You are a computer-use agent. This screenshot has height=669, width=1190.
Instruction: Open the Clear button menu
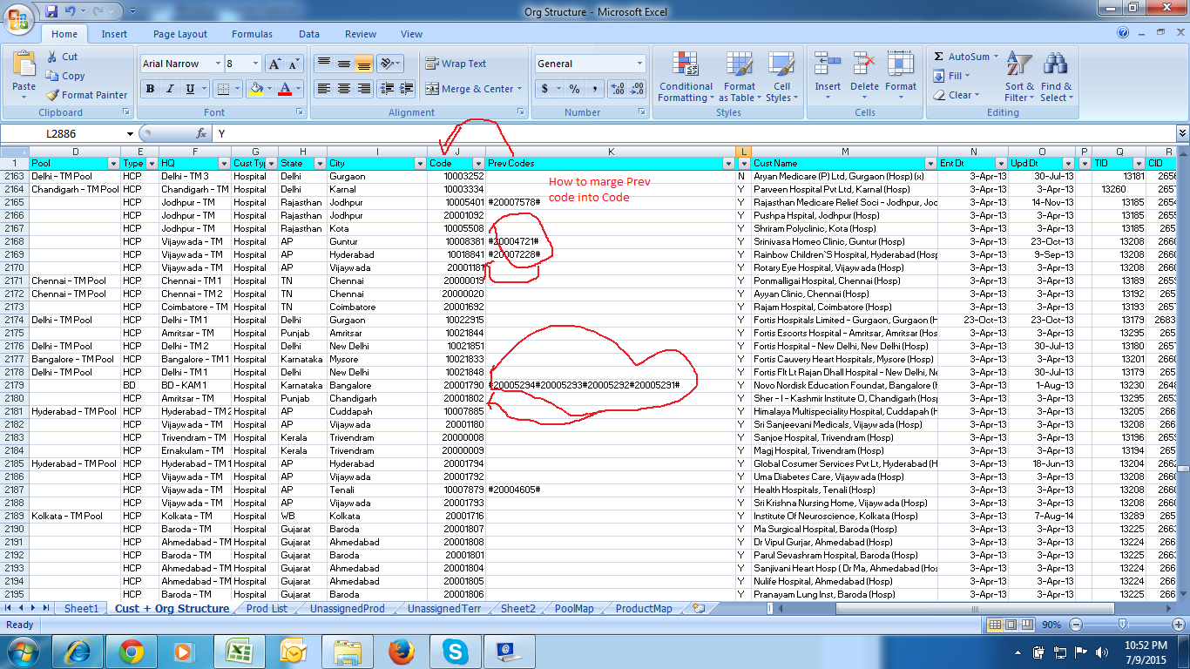tap(956, 95)
